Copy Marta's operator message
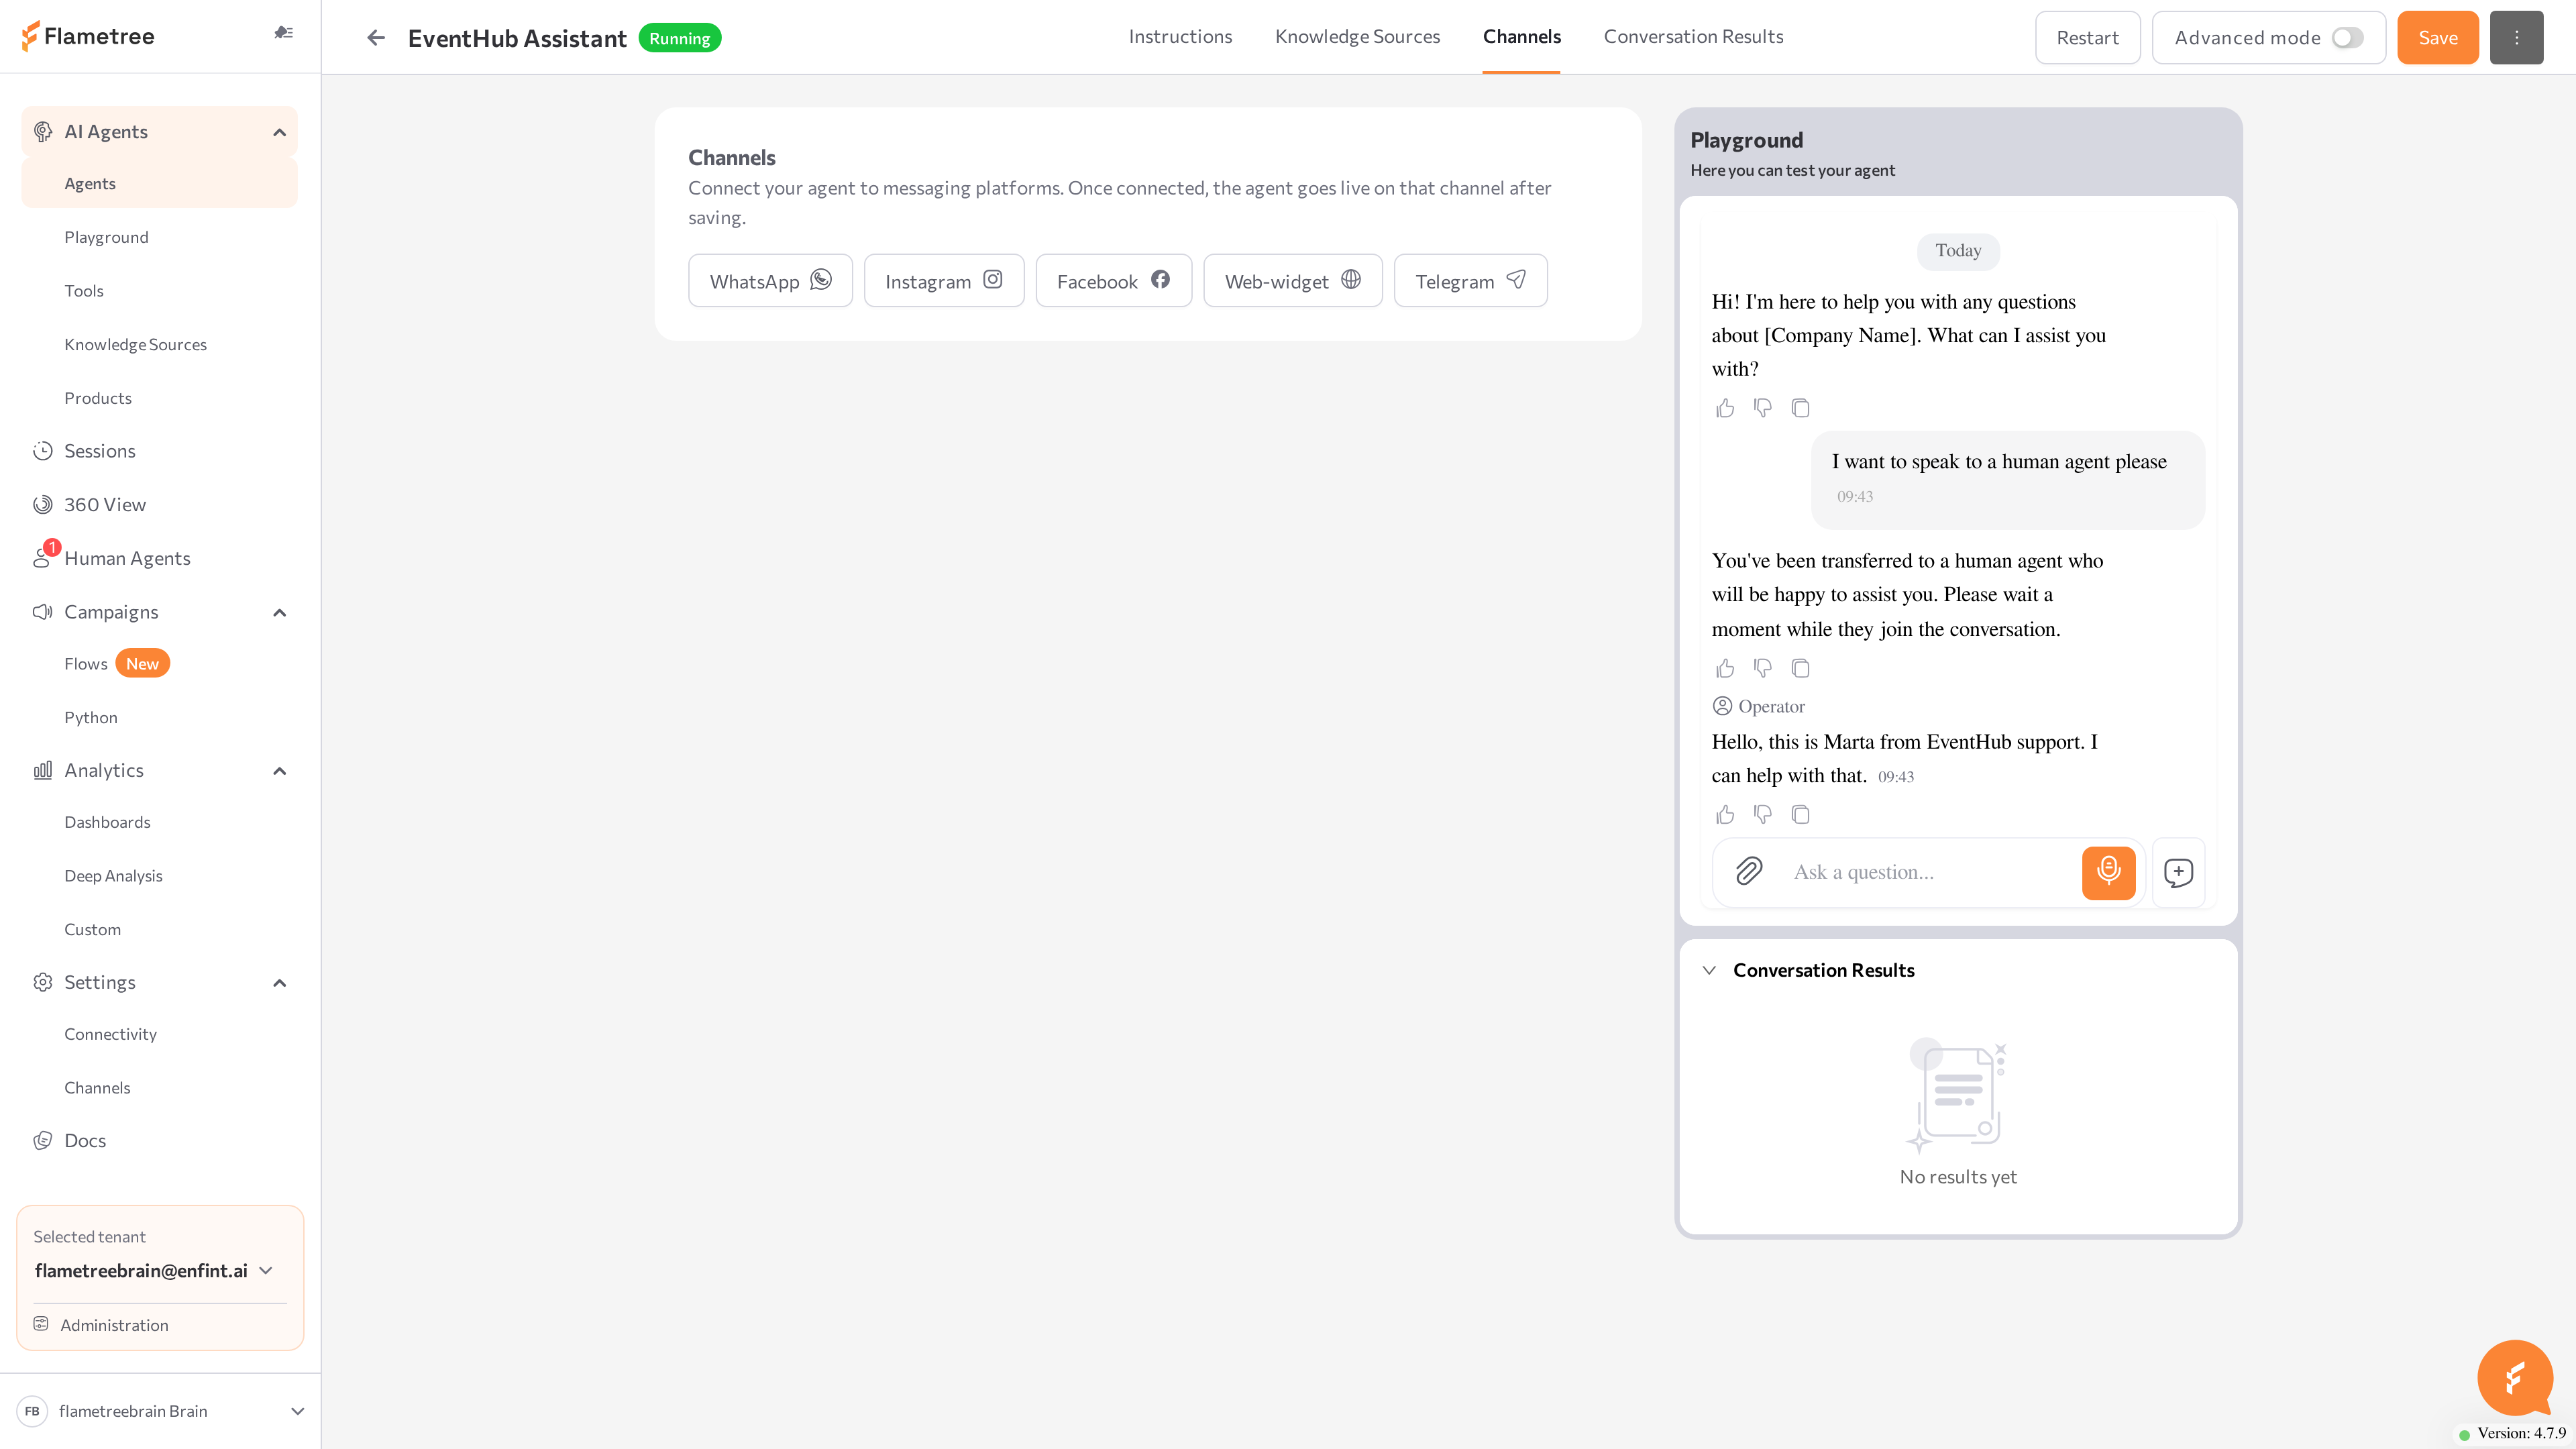Screen dimensions: 2576x1449 [x=1801, y=814]
